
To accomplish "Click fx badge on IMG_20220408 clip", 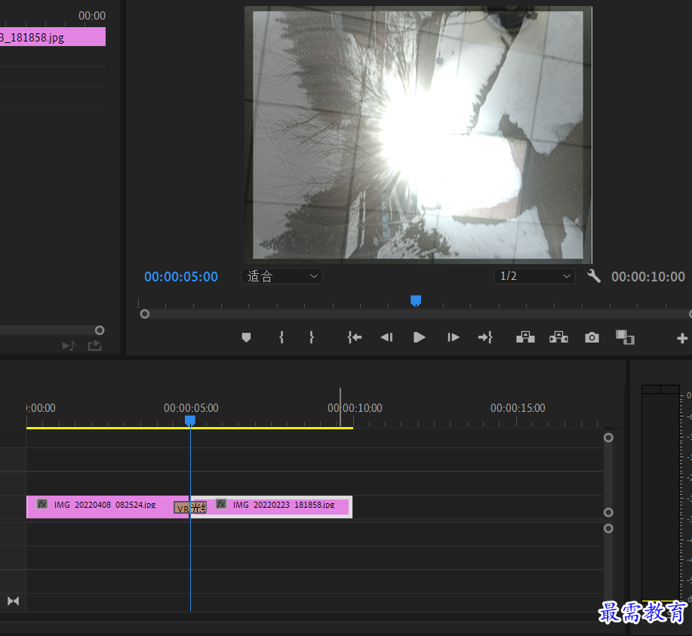I will (x=42, y=504).
